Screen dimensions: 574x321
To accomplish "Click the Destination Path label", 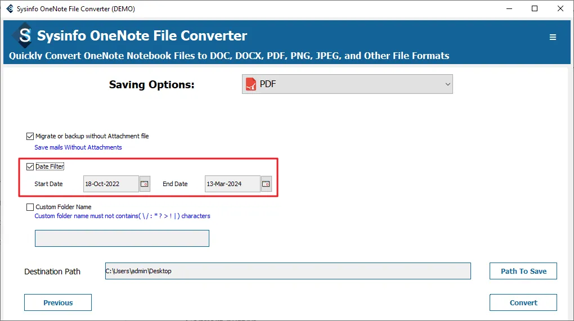I will click(52, 272).
